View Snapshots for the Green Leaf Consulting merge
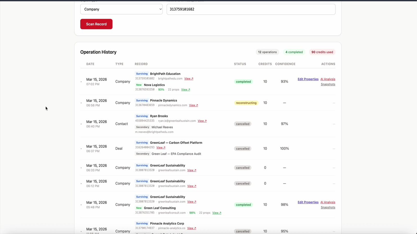Screen dimensions: 417x234 pyautogui.click(x=328, y=207)
